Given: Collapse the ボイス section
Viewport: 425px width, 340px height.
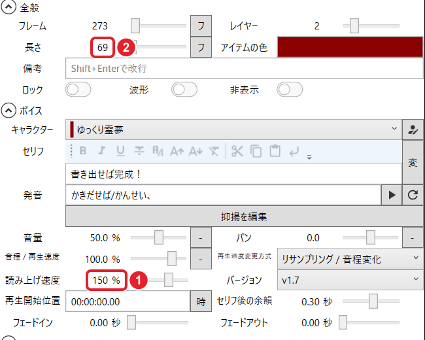Looking at the screenshot, I should click(x=8, y=110).
